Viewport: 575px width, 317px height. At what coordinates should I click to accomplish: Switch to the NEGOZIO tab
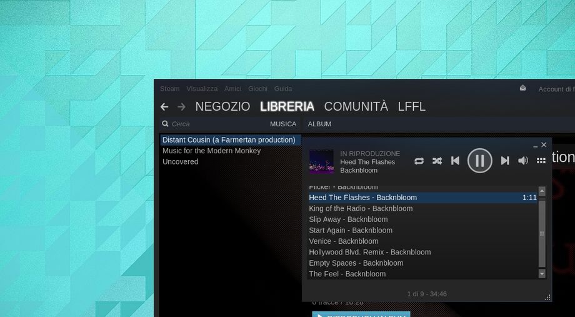[x=222, y=107]
